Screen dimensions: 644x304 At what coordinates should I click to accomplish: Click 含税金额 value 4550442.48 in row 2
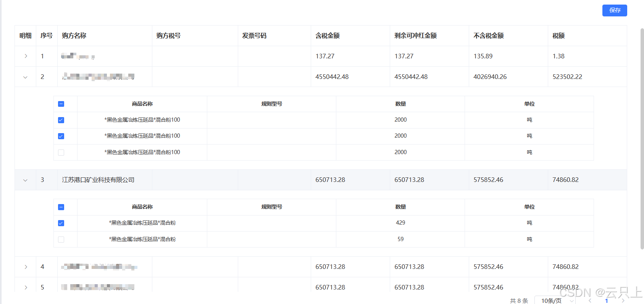(332, 77)
